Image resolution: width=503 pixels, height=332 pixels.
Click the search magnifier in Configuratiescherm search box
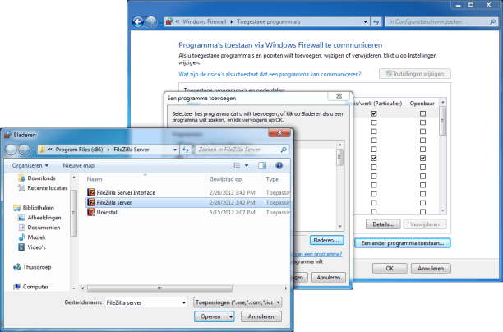point(493,22)
